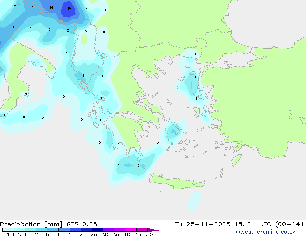Click the 'GFS 0.25' model label
Screen dimensions: 306x236
(x=82, y=224)
